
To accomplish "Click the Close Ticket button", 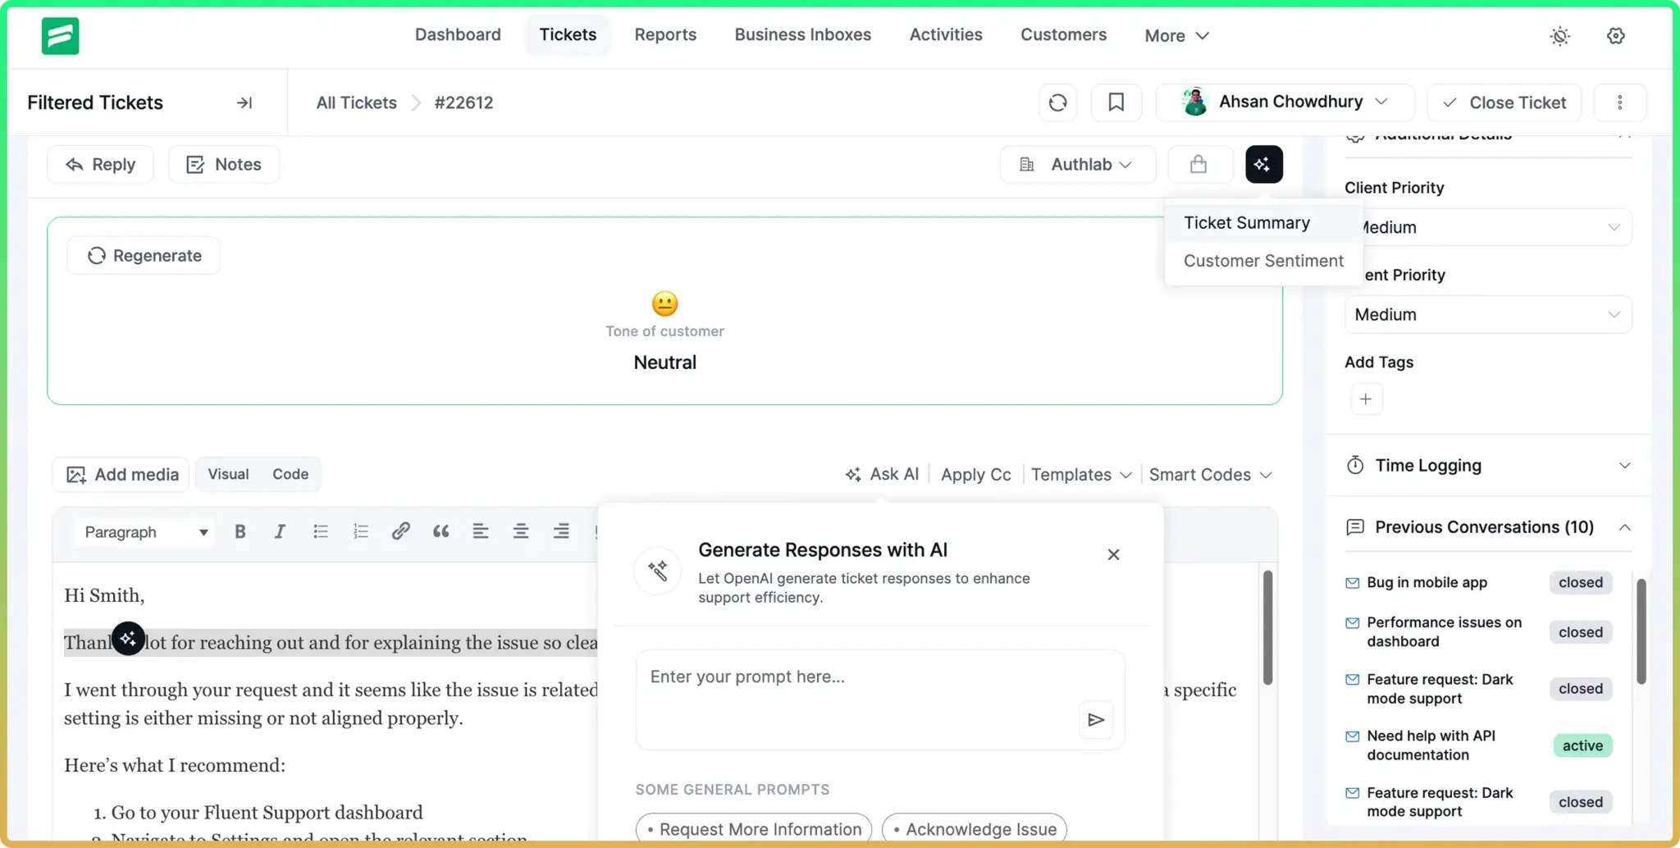I will point(1504,102).
